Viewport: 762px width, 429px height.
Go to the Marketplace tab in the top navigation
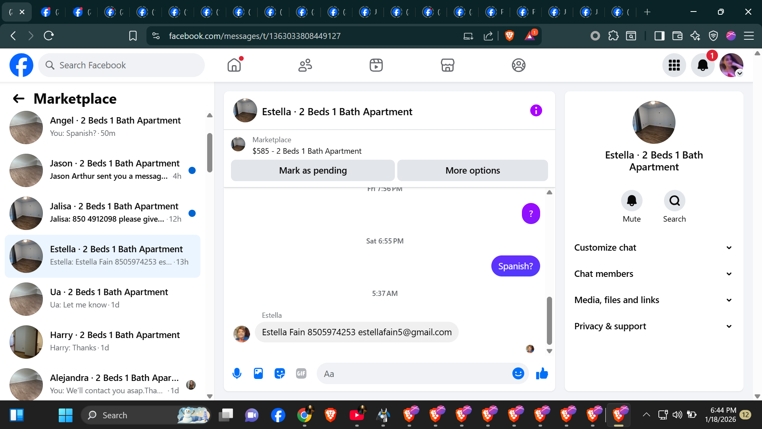pyautogui.click(x=447, y=65)
